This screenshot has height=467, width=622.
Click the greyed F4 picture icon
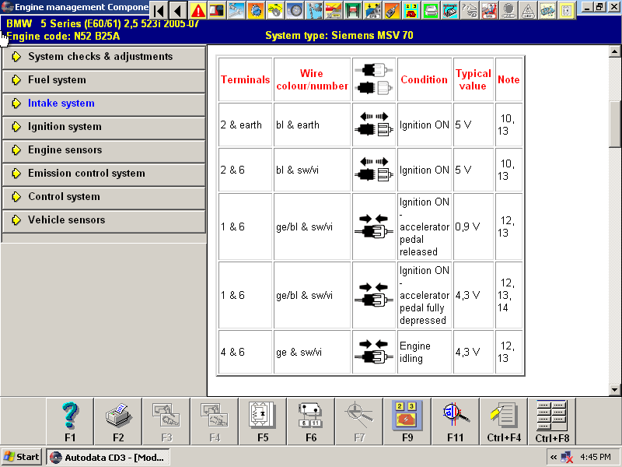(x=215, y=421)
